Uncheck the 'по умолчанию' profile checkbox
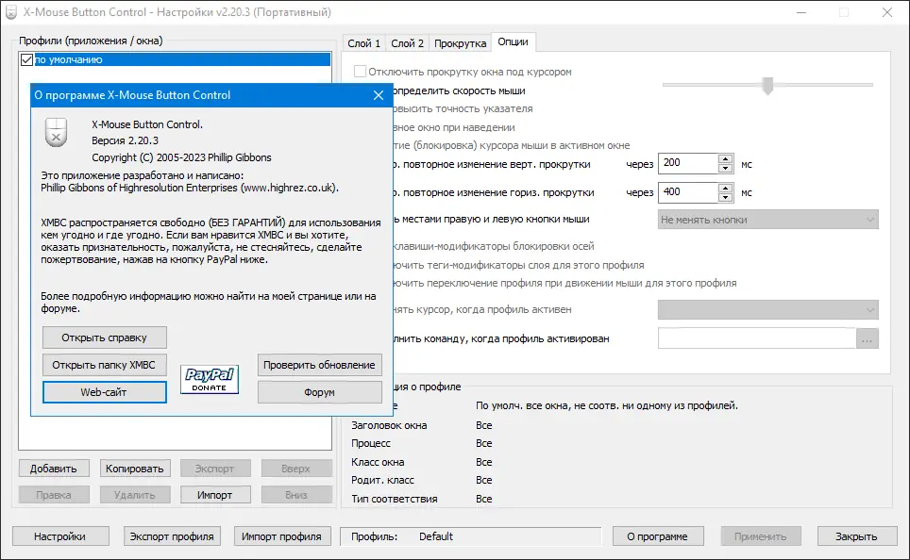 (x=26, y=59)
